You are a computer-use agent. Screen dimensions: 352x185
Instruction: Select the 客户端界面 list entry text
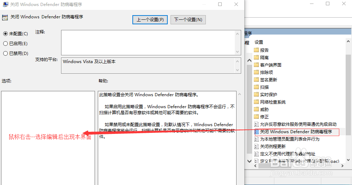pyautogui.click(x=270, y=65)
